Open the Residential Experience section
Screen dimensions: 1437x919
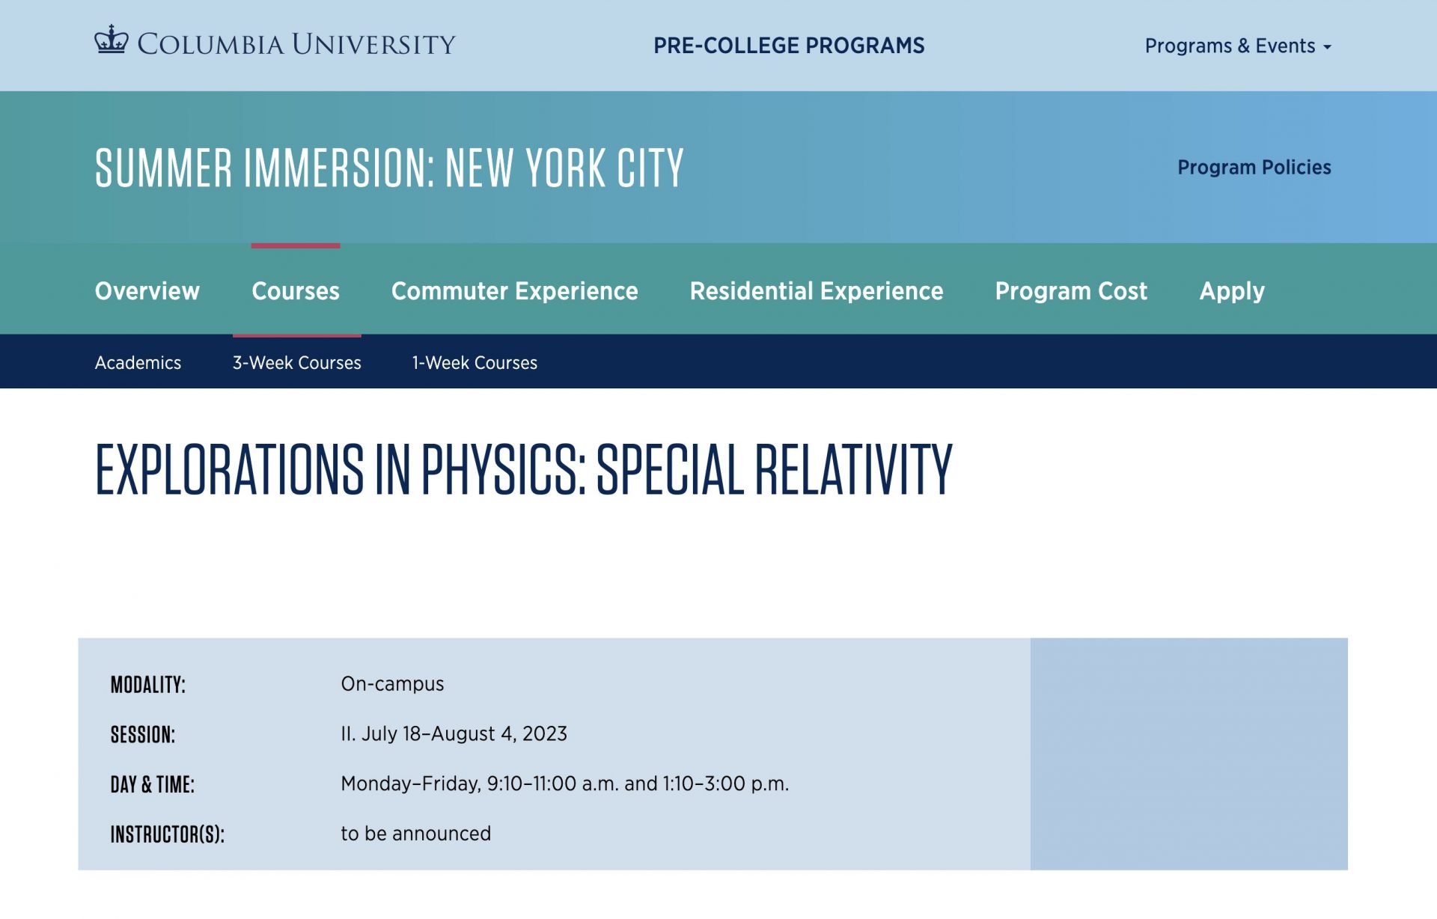pyautogui.click(x=817, y=291)
